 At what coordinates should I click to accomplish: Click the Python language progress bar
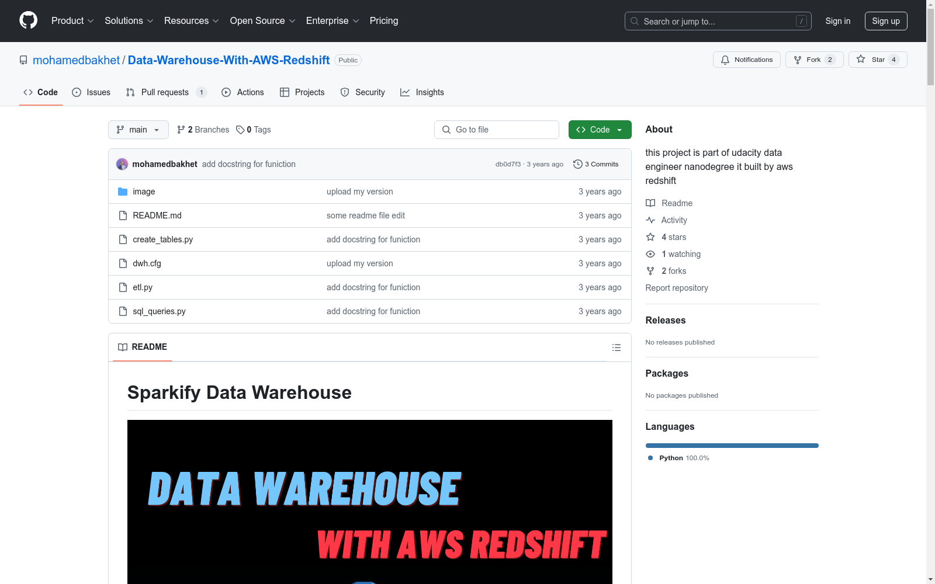pos(732,446)
